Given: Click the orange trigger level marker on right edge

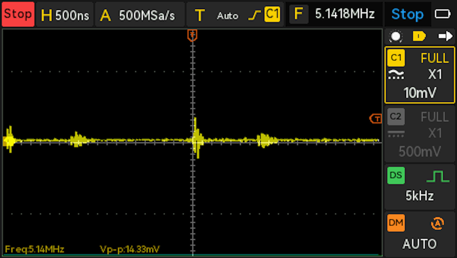Looking at the screenshot, I should 376,119.
